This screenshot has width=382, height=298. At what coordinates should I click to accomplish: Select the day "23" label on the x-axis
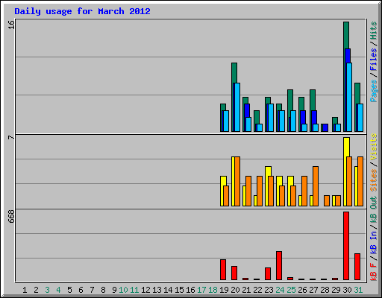269,290
